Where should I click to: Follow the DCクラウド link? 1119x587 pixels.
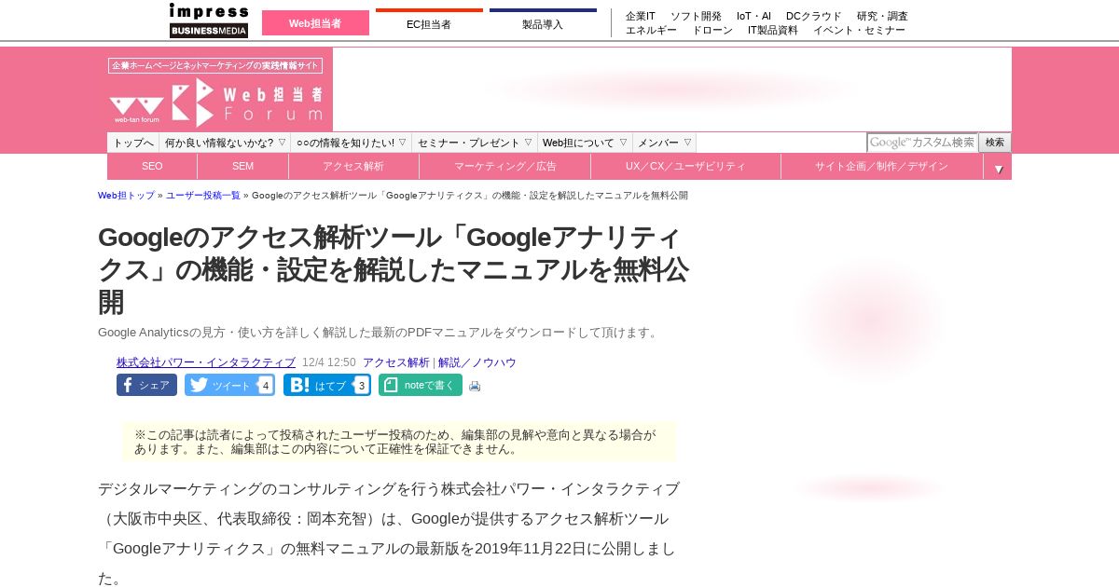tap(814, 16)
